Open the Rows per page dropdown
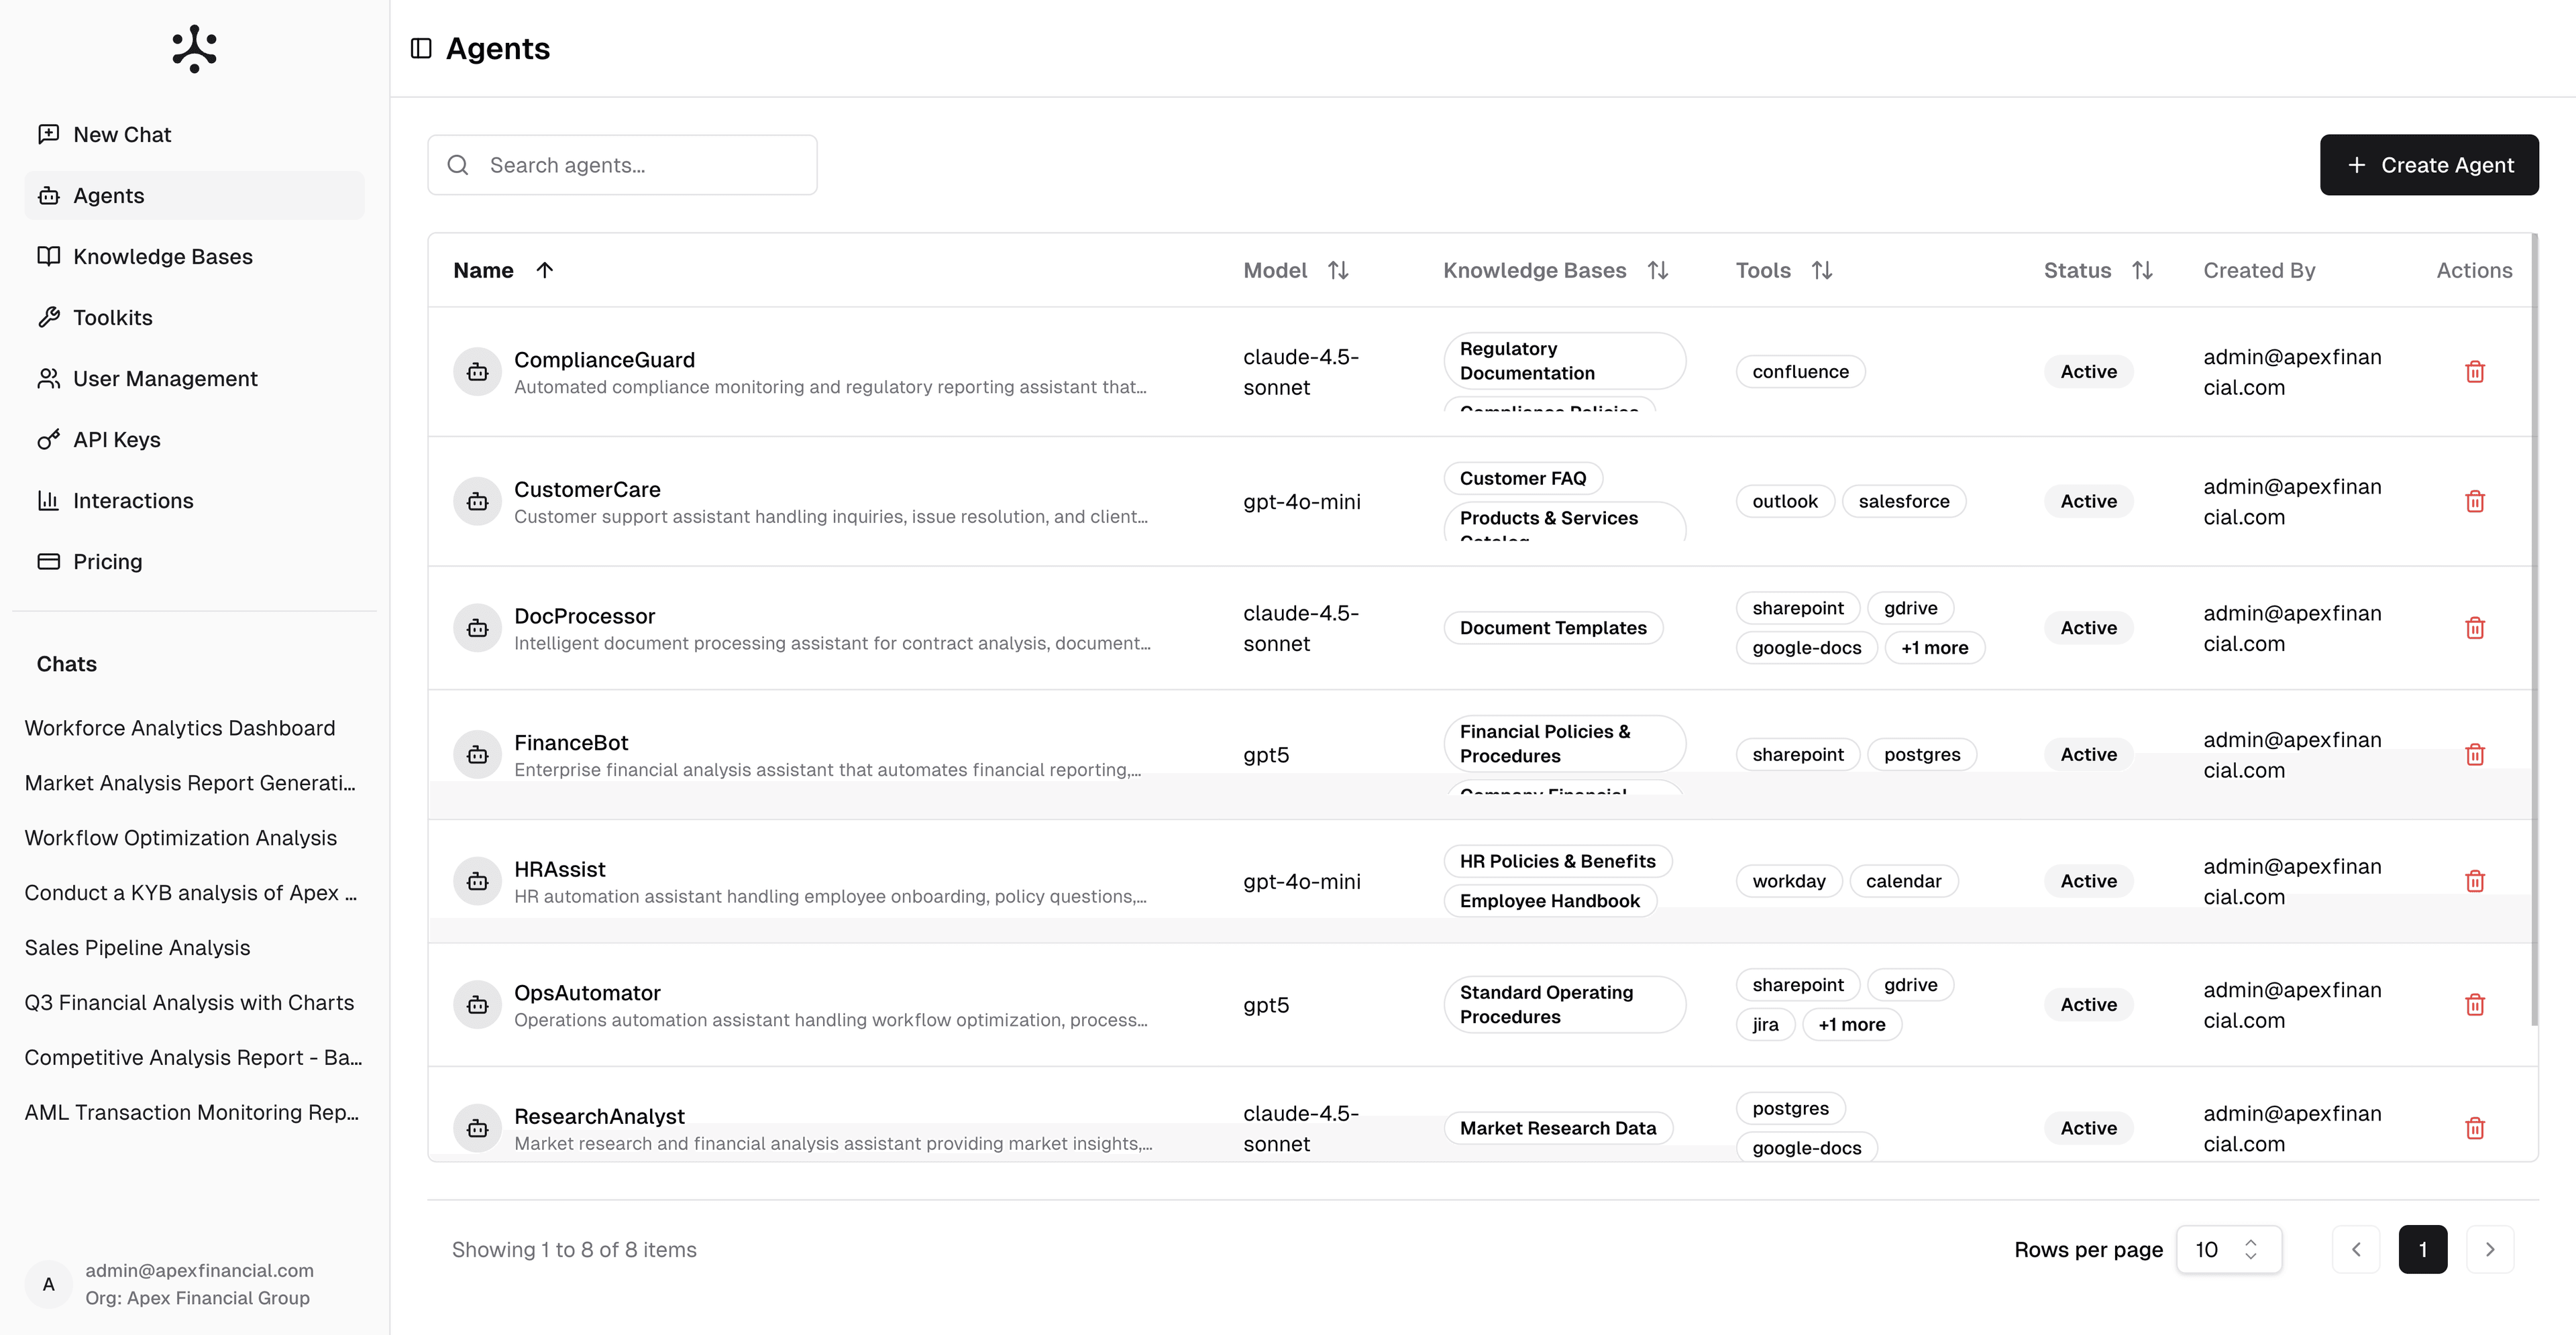This screenshot has height=1335, width=2576. click(x=2229, y=1249)
